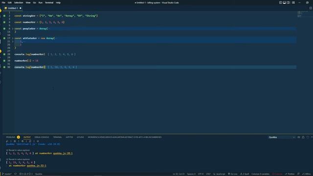Click unsaved dot on Untitled-1 tab
Image resolution: width=313 pixels, height=176 pixels.
(x=21, y=8)
